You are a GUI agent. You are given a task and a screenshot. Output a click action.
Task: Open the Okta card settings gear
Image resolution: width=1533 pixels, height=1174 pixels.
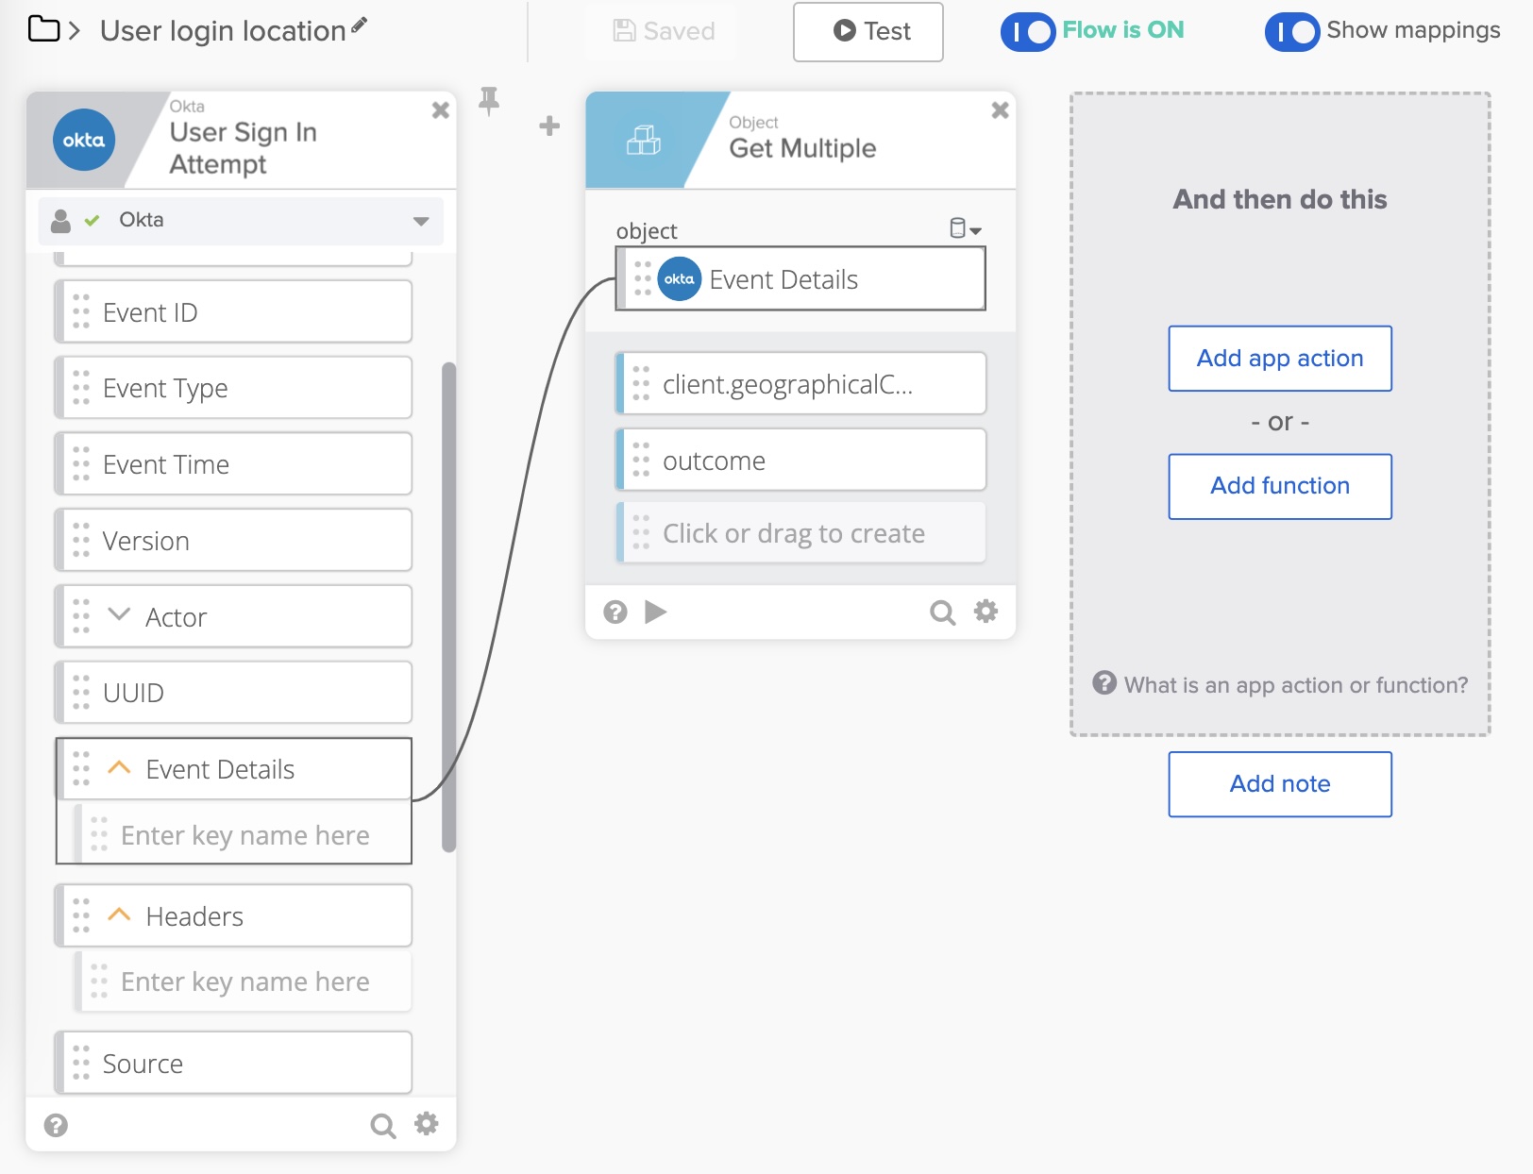(x=427, y=1124)
